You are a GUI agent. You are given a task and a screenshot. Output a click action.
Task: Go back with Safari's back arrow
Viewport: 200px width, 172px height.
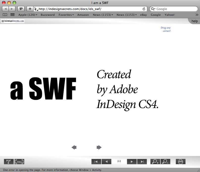click(6, 9)
